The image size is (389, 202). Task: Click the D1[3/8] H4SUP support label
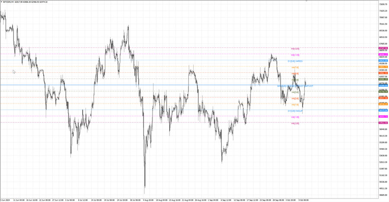pyautogui.click(x=295, y=111)
